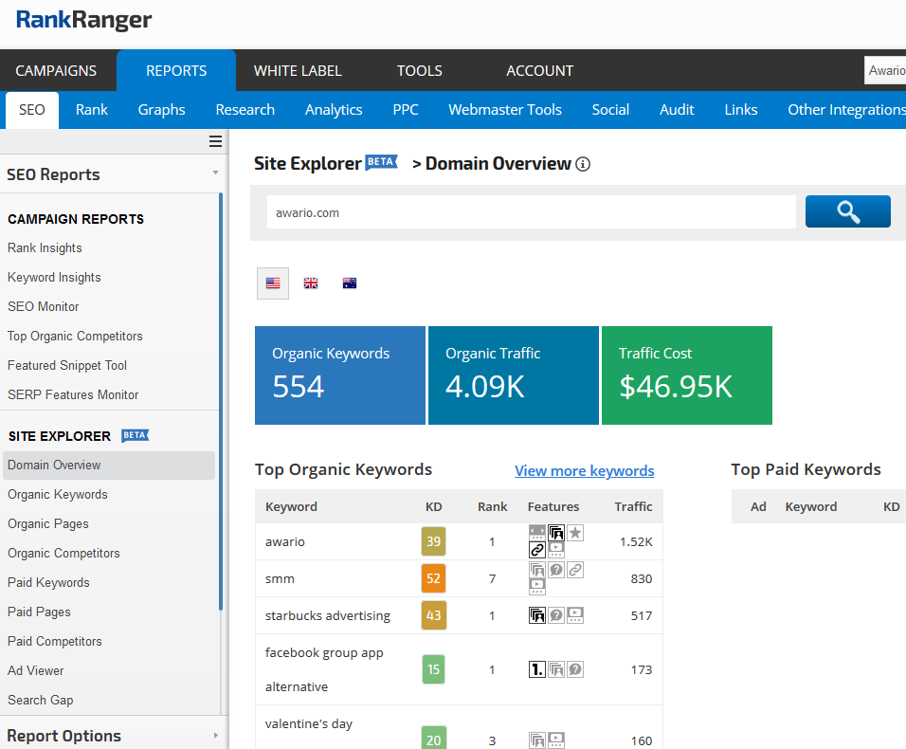Click image pack icon in starbucks advertising row
Image resolution: width=906 pixels, height=749 pixels.
(x=537, y=615)
